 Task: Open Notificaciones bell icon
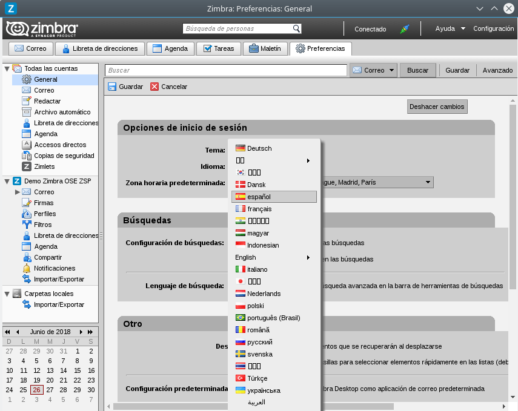tap(27, 268)
